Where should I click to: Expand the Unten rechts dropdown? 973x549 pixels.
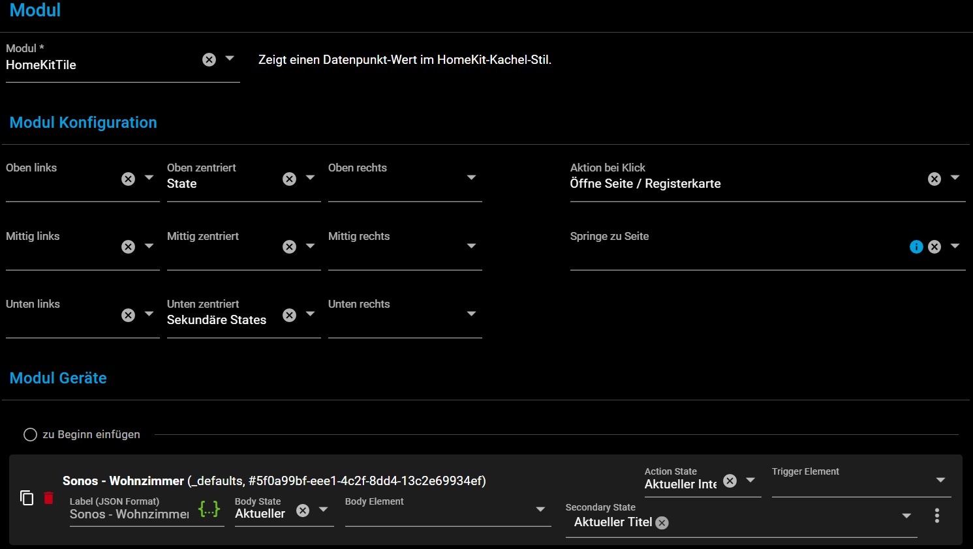tap(471, 314)
